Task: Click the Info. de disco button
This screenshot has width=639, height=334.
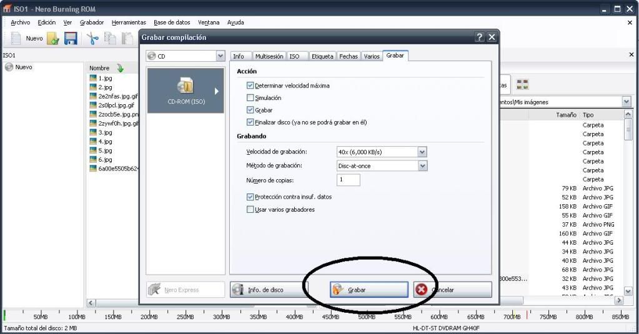Action: (269, 290)
